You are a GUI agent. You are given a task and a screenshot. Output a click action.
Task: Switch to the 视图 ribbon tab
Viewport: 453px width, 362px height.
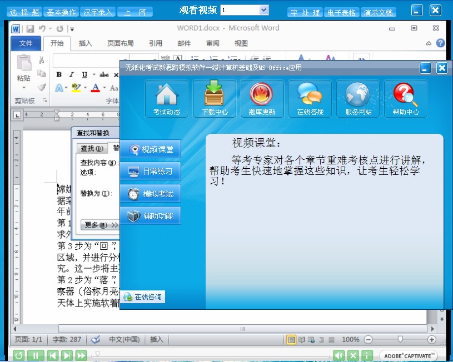point(241,43)
